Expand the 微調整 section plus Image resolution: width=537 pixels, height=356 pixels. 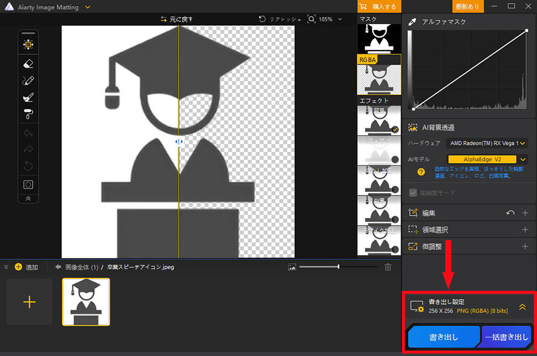click(x=525, y=246)
